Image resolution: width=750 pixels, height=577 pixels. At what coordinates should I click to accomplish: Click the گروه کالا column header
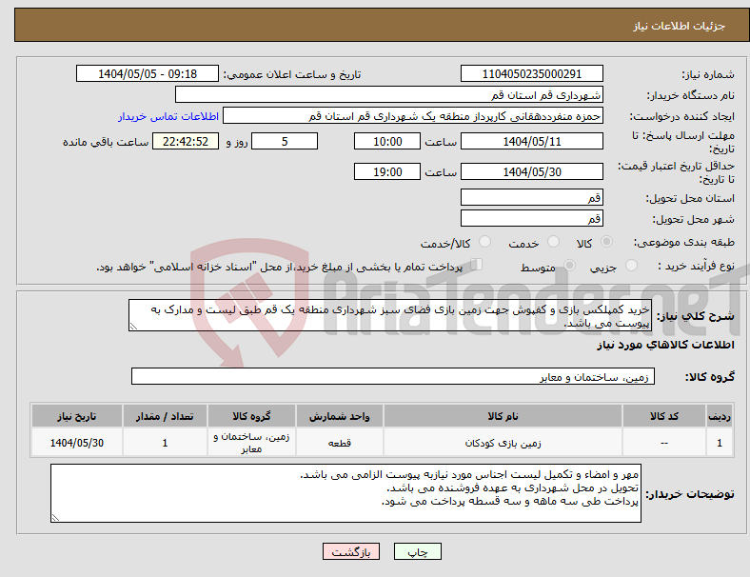[251, 416]
